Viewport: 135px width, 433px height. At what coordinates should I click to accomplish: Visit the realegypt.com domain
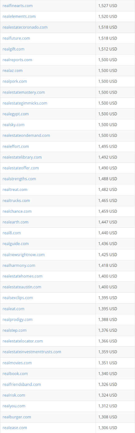pos(16,114)
